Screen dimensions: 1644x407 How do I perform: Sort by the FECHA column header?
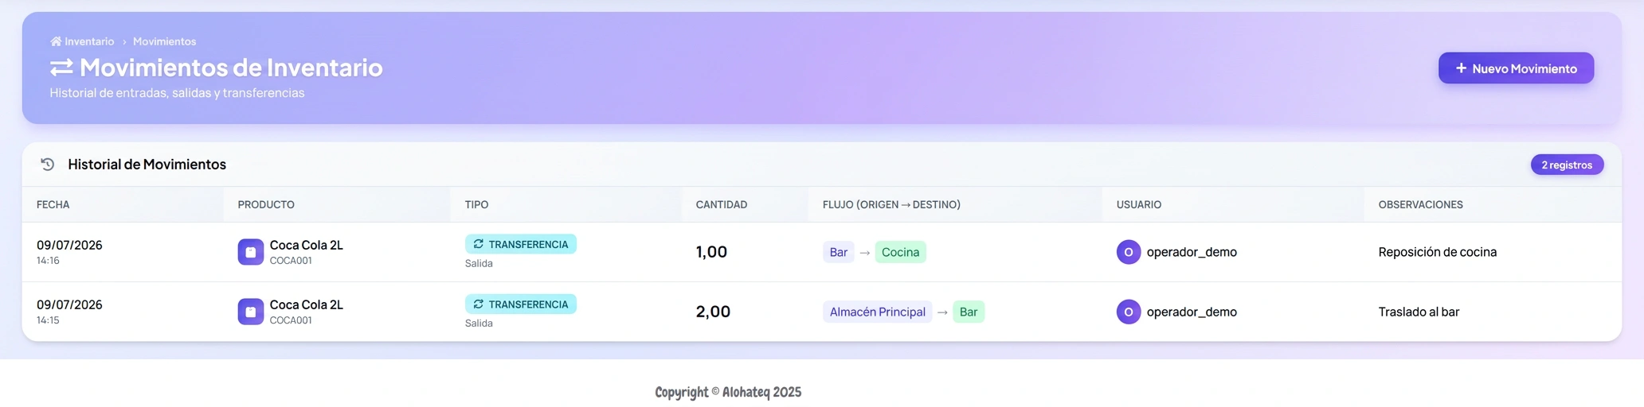53,204
